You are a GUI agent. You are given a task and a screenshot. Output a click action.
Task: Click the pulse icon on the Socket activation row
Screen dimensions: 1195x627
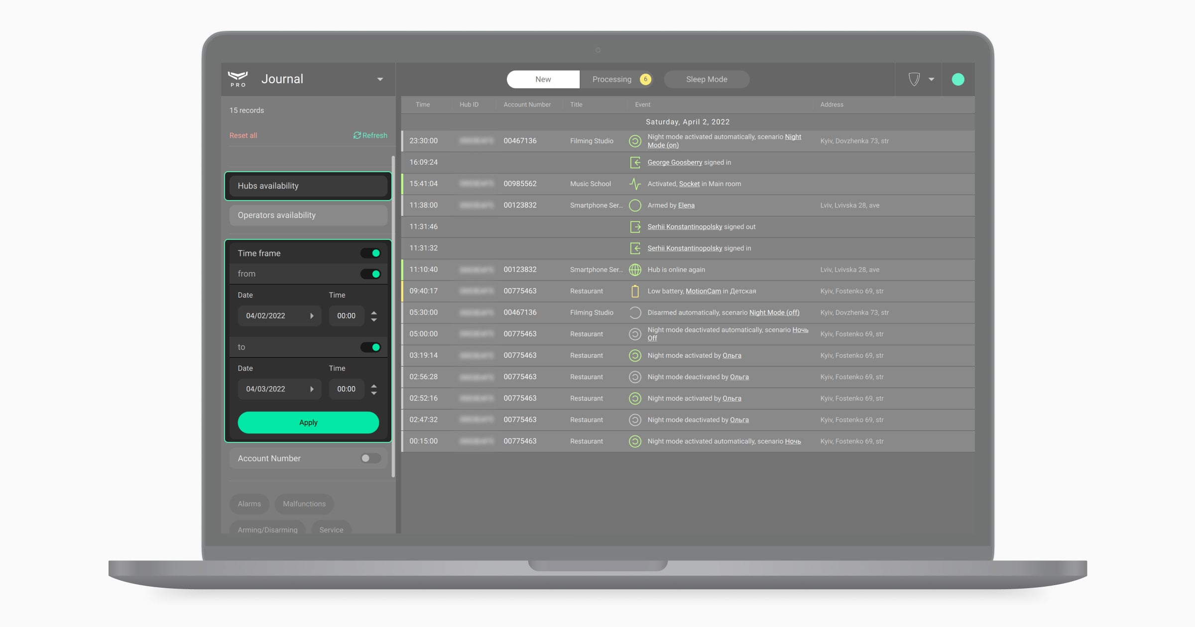[635, 184]
